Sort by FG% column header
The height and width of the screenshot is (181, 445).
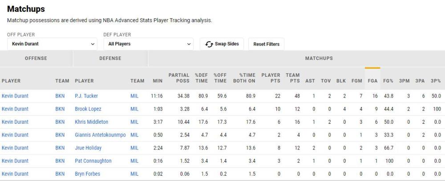[x=388, y=81]
